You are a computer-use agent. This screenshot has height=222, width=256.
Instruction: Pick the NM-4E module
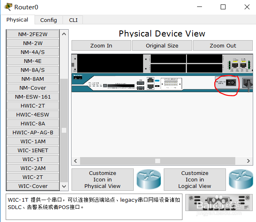coord(33,61)
